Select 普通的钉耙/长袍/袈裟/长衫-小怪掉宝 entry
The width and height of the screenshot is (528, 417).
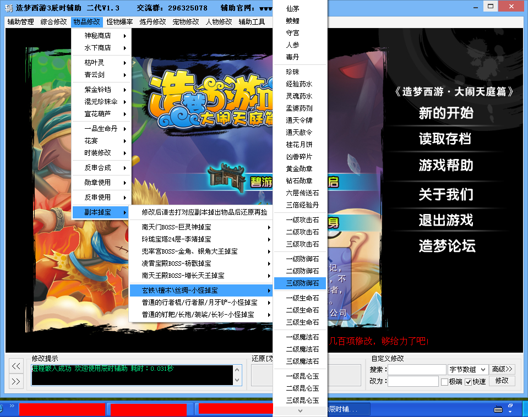click(201, 315)
